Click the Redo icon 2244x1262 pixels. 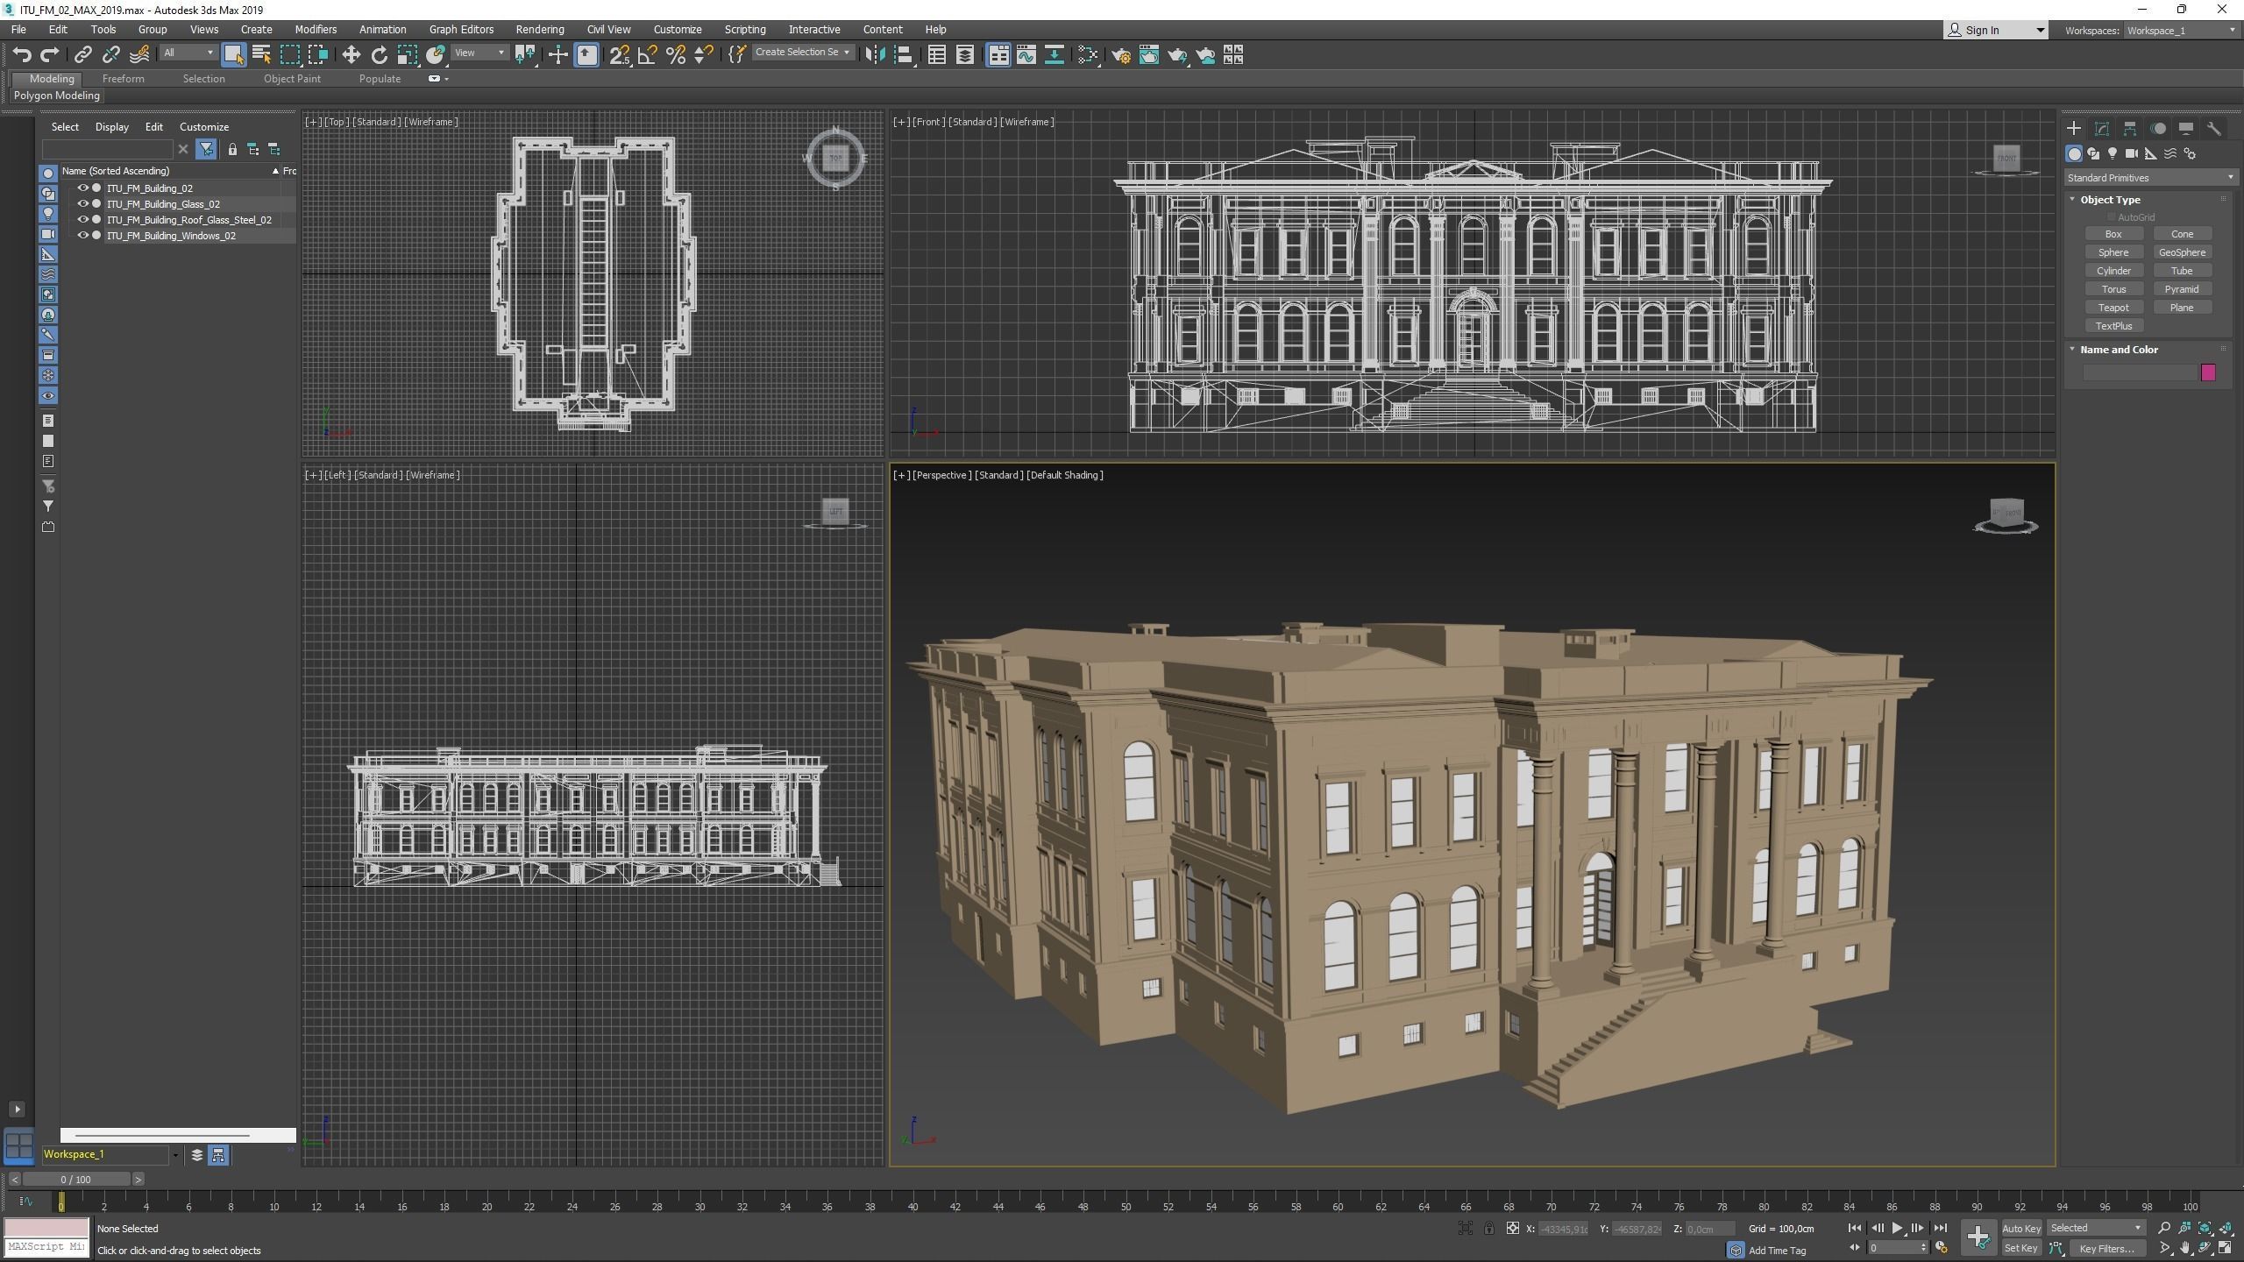[50, 55]
